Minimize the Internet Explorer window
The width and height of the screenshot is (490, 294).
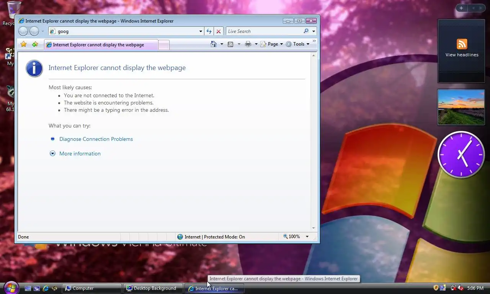pos(288,21)
